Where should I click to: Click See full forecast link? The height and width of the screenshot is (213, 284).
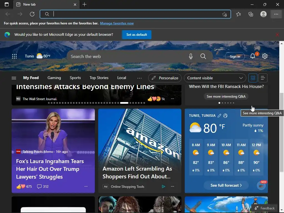pos(226,185)
